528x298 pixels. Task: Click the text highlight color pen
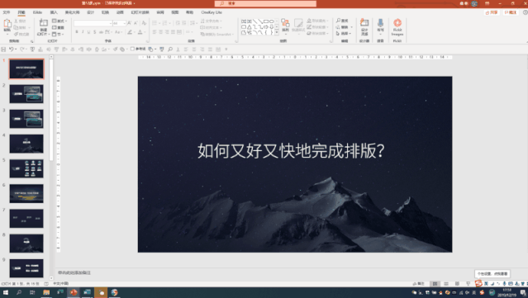click(130, 32)
